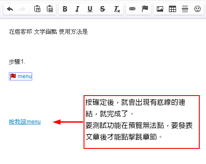Toggle Italic formatting
Viewport: 206px width, 164px height.
(77, 9)
